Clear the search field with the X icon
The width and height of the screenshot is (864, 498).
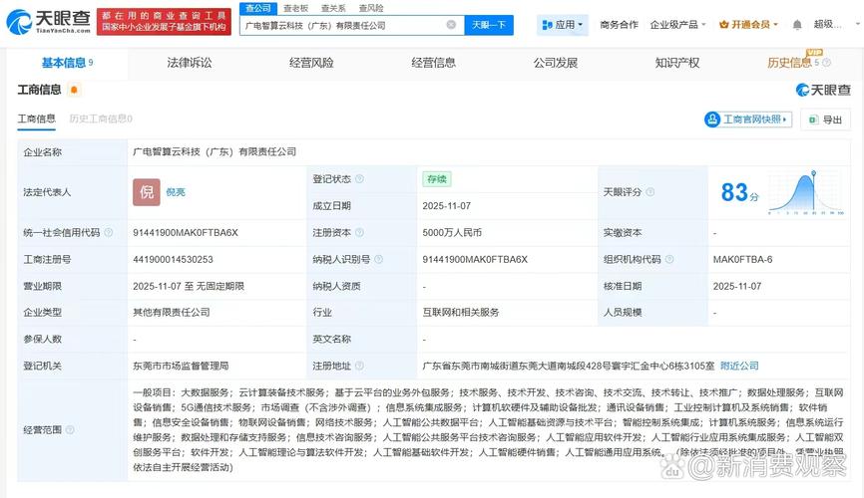[451, 25]
